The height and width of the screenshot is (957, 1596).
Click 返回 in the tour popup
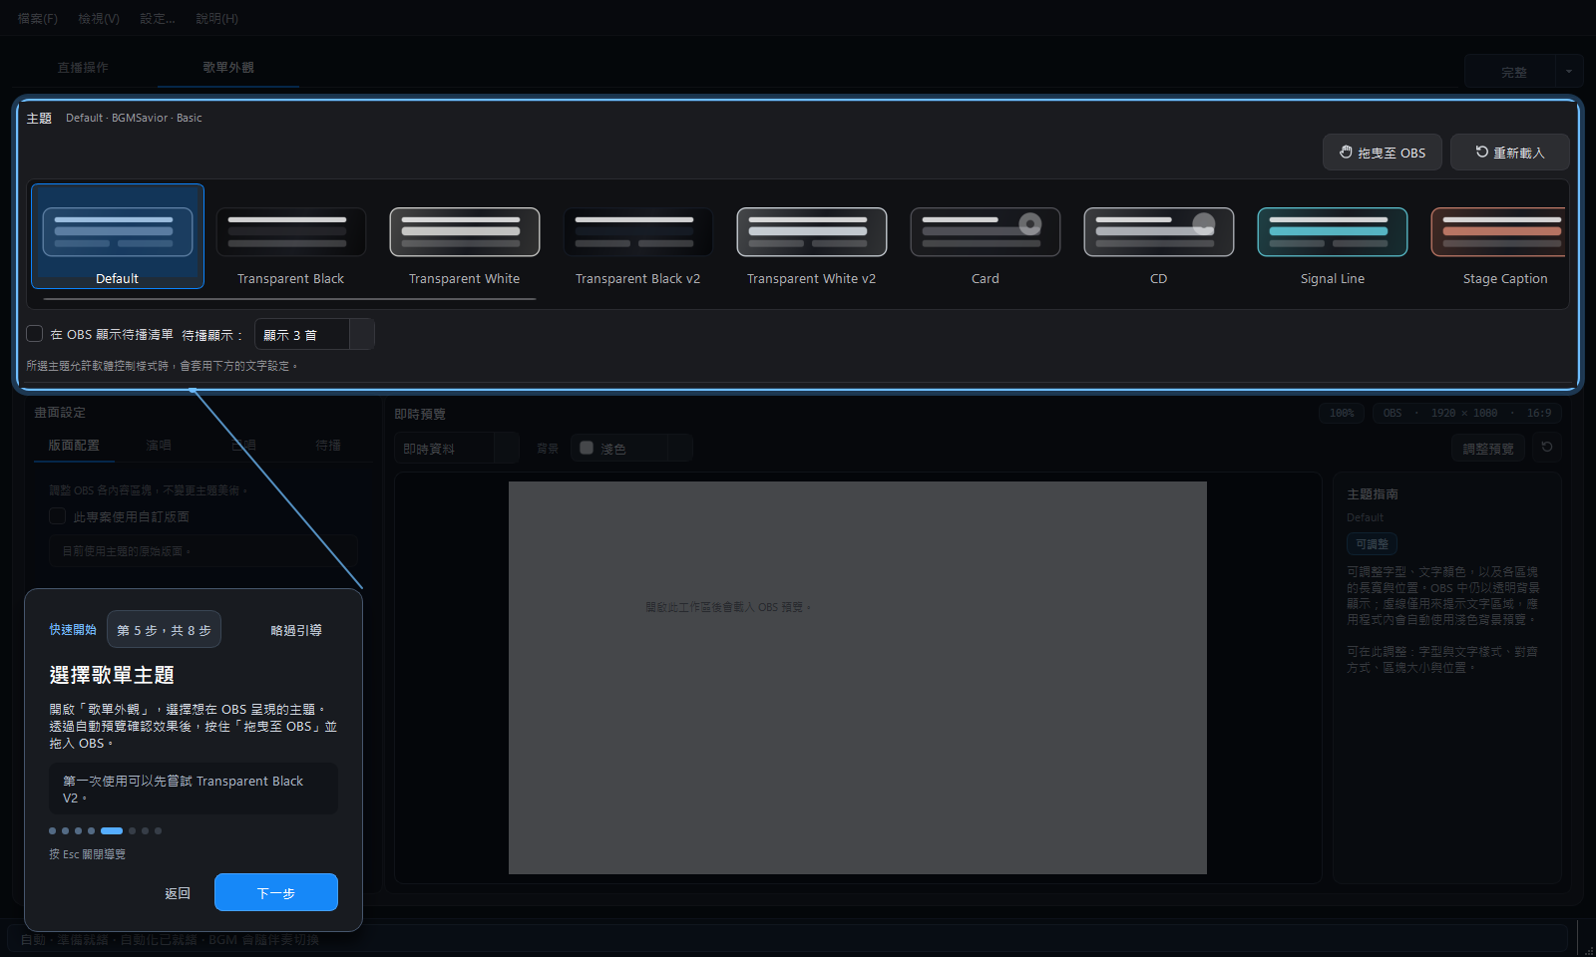178,893
